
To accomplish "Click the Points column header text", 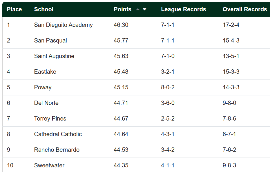I will point(122,9).
